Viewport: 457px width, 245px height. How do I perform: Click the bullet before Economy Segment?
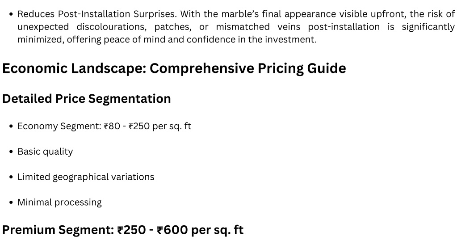[11, 126]
